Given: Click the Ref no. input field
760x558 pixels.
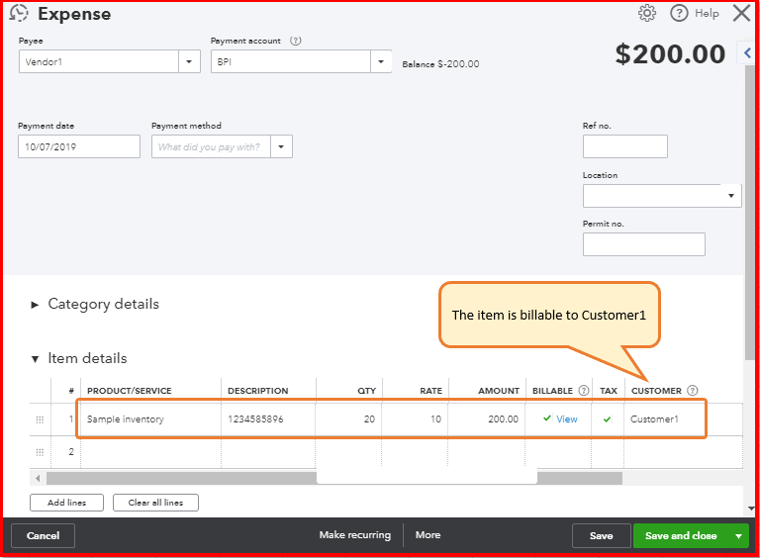Looking at the screenshot, I should [x=624, y=146].
